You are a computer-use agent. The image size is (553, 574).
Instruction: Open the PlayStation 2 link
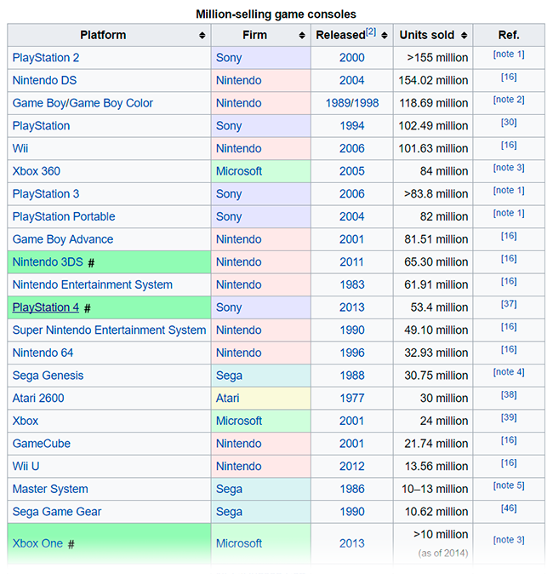click(58, 58)
